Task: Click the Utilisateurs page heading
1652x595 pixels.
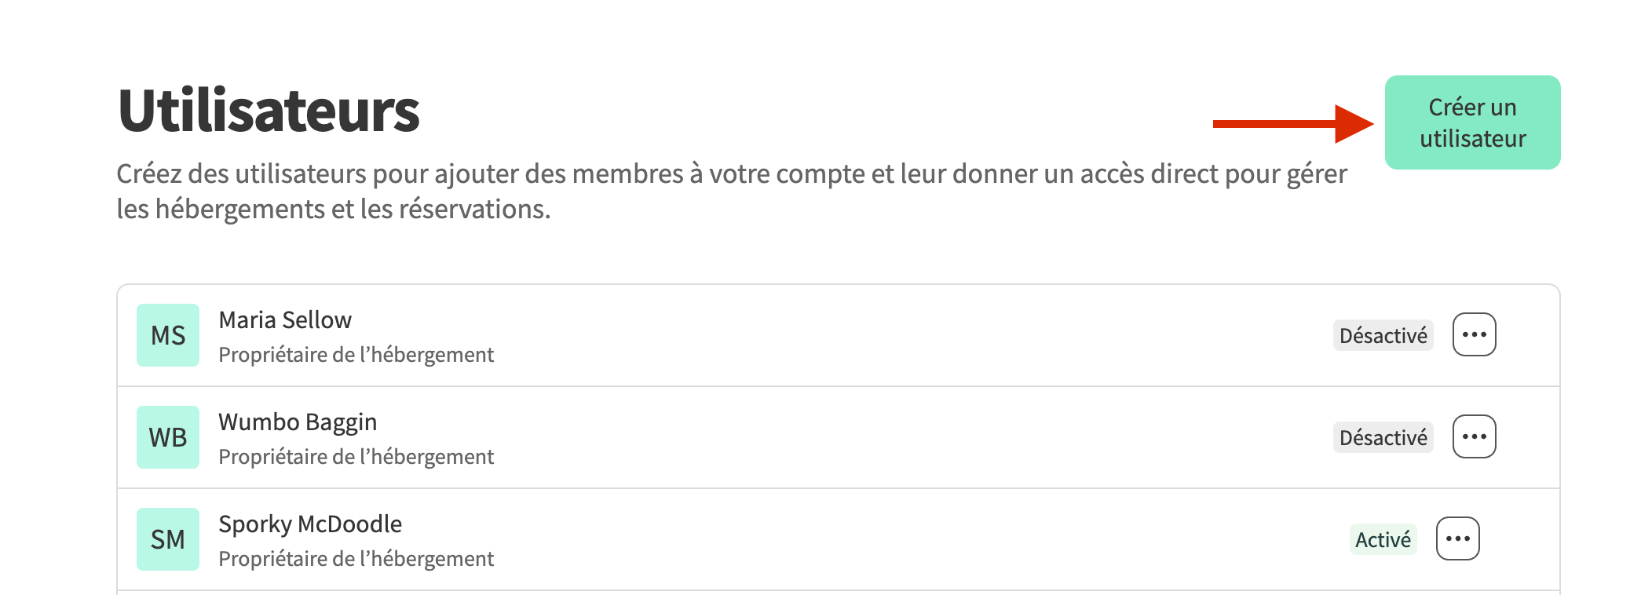Action: [x=269, y=111]
